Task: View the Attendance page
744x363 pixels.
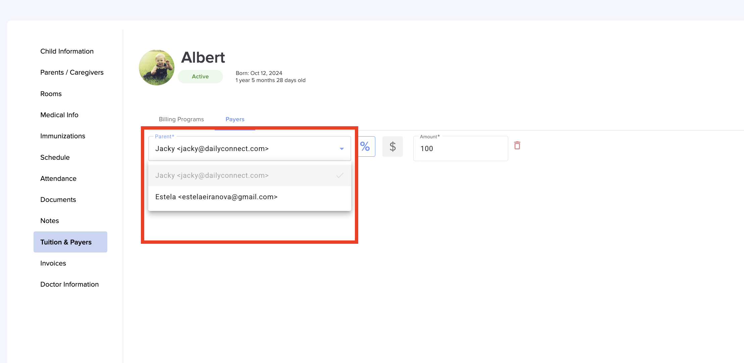Action: click(58, 178)
